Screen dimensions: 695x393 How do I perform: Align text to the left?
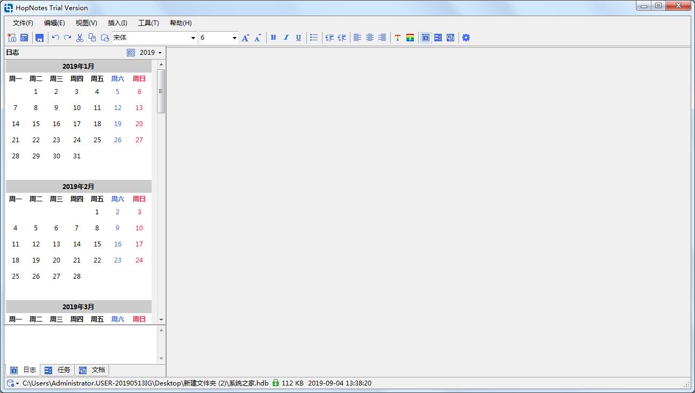[357, 38]
